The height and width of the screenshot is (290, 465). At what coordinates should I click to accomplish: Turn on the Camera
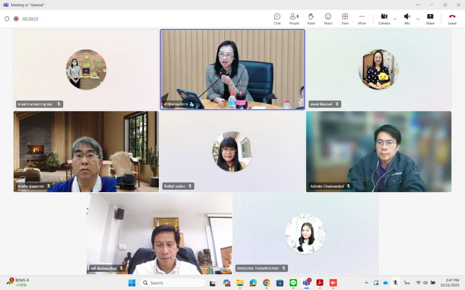click(x=384, y=19)
